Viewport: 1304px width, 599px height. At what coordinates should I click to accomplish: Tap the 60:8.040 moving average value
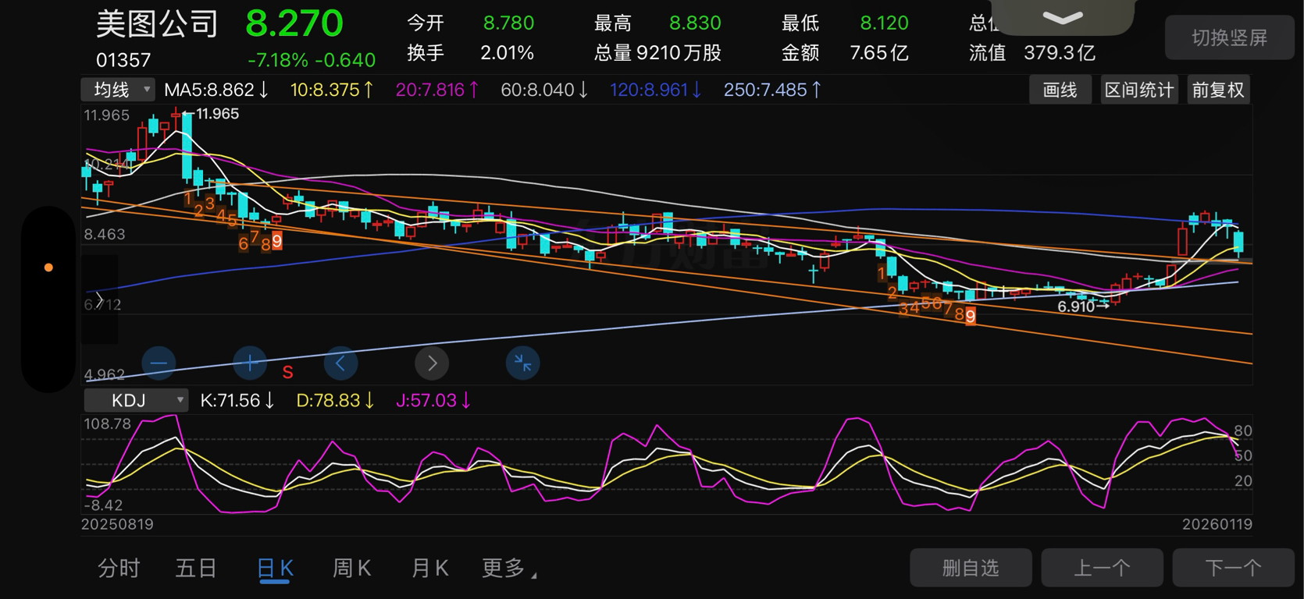544,90
